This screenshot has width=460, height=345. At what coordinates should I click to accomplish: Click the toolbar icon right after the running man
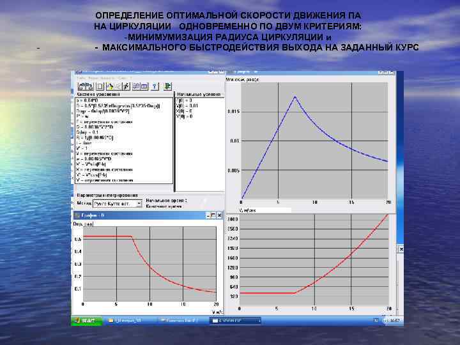[x=136, y=86]
